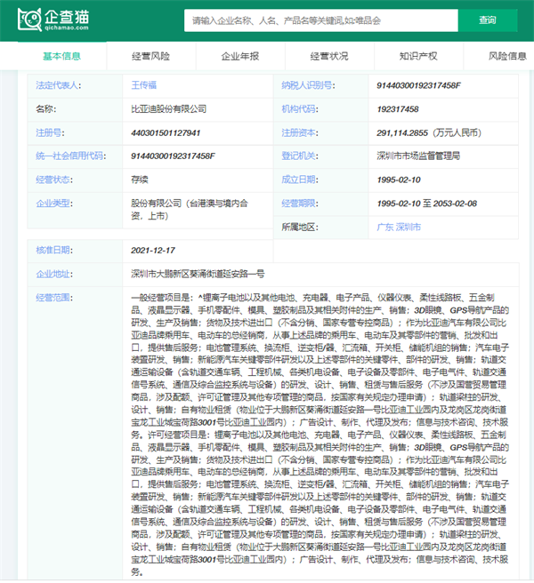Click the 注册资本 amount value
The image size is (534, 583).
(x=428, y=132)
